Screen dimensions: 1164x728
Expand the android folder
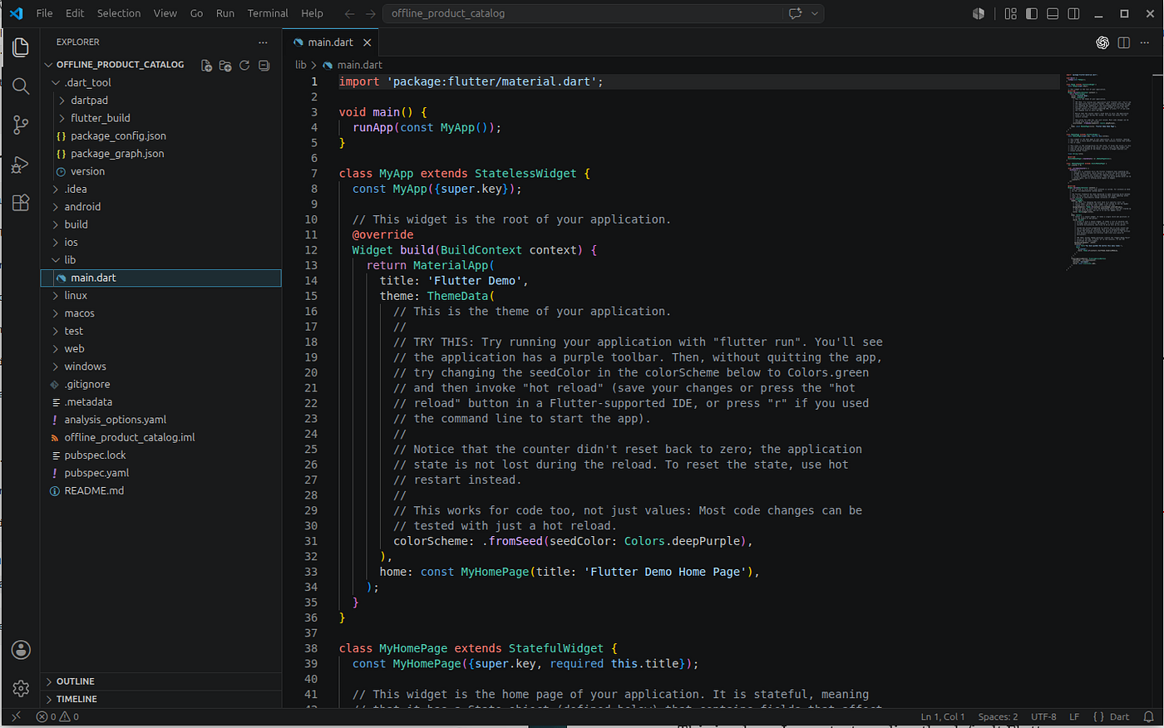click(x=56, y=207)
